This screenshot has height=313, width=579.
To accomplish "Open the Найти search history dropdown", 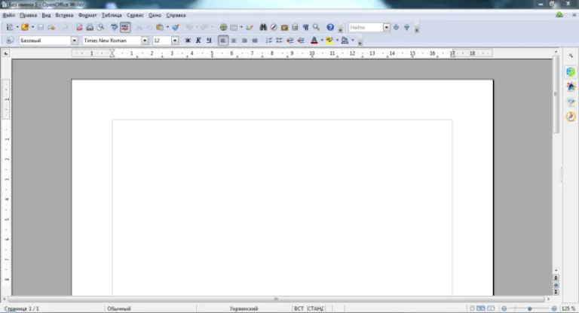I will point(386,27).
